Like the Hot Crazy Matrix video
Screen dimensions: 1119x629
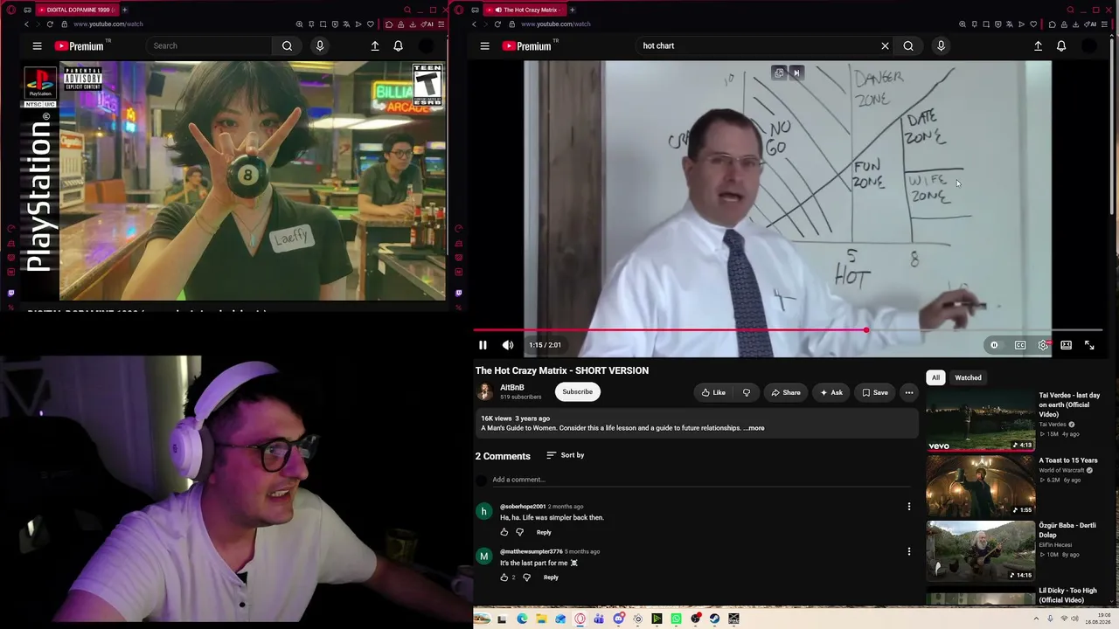coord(713,393)
